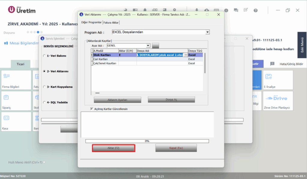Select 3- Kart Kopyalama radio option
The height and width of the screenshot is (179, 307).
point(44,87)
